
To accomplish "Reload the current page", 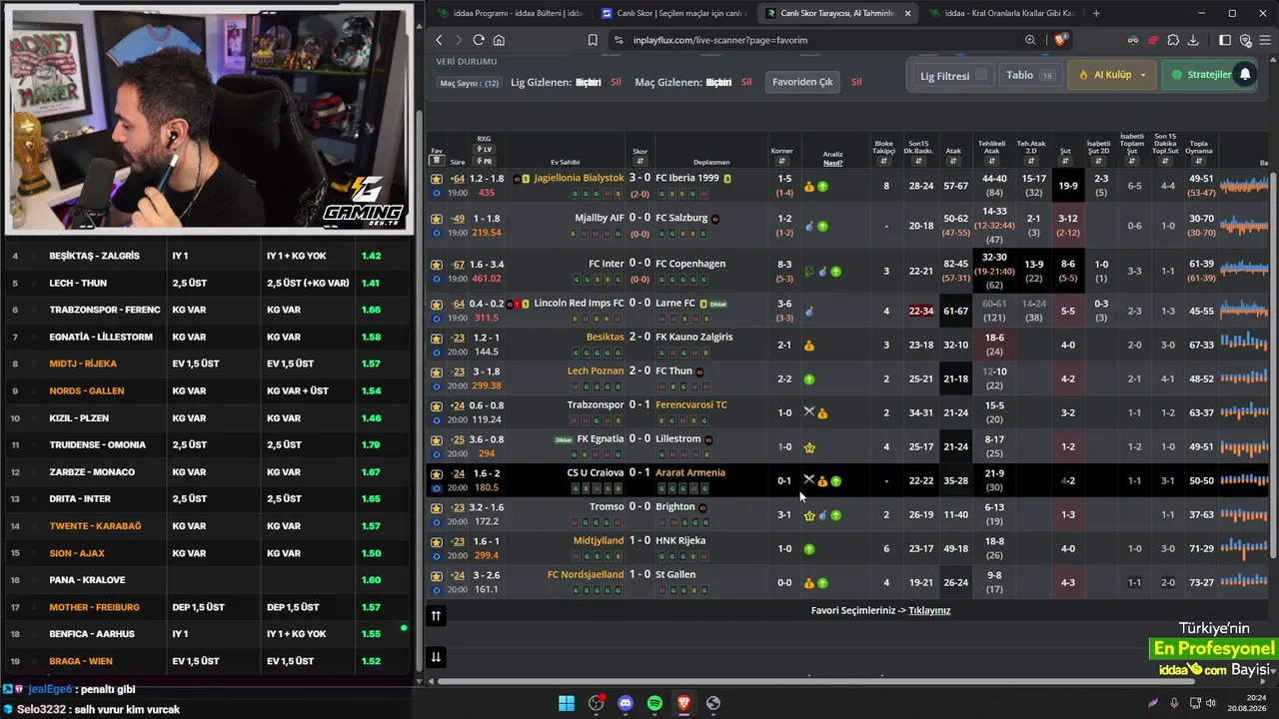I will tap(479, 40).
